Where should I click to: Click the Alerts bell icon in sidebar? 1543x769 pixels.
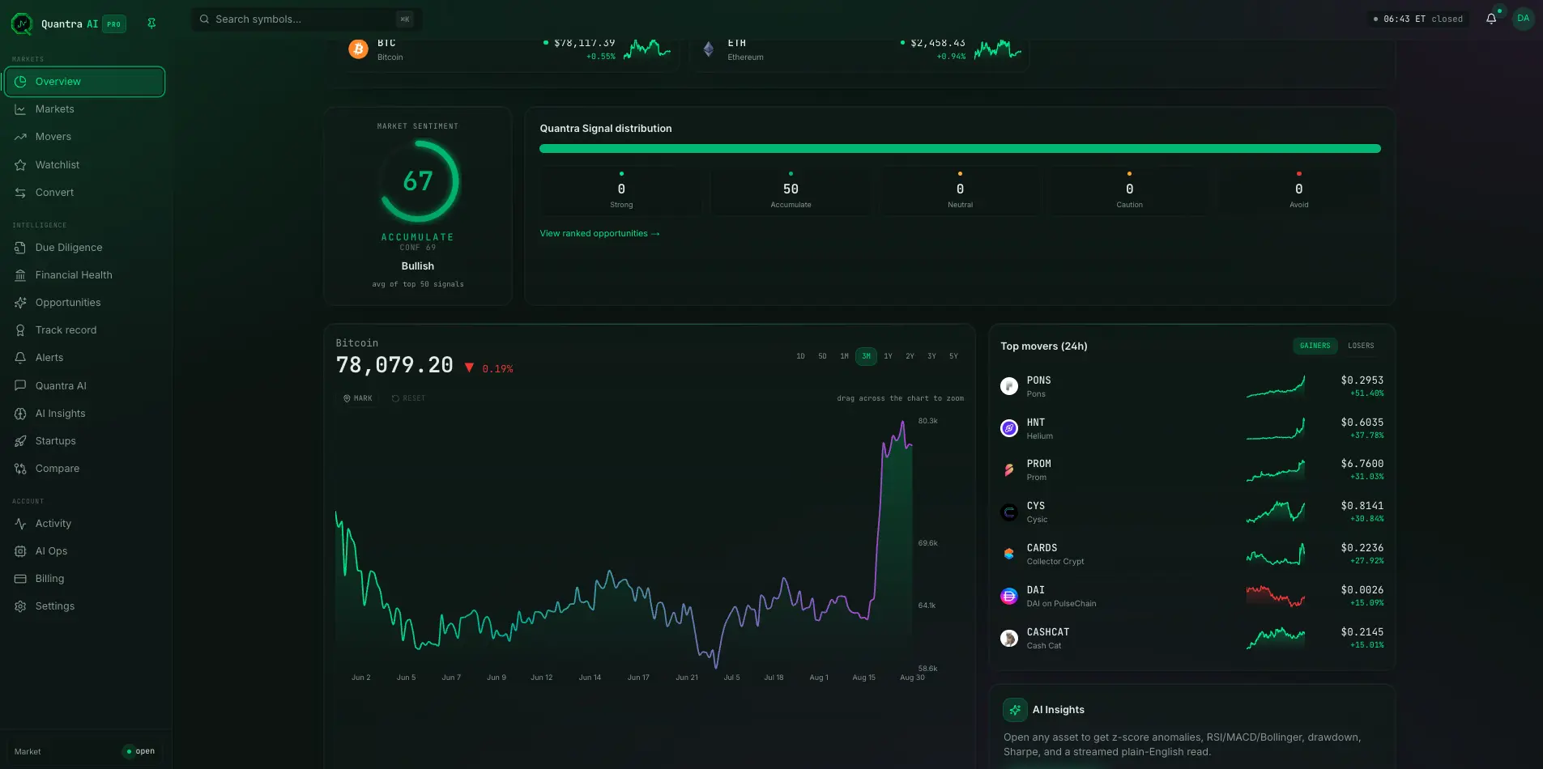click(x=20, y=358)
